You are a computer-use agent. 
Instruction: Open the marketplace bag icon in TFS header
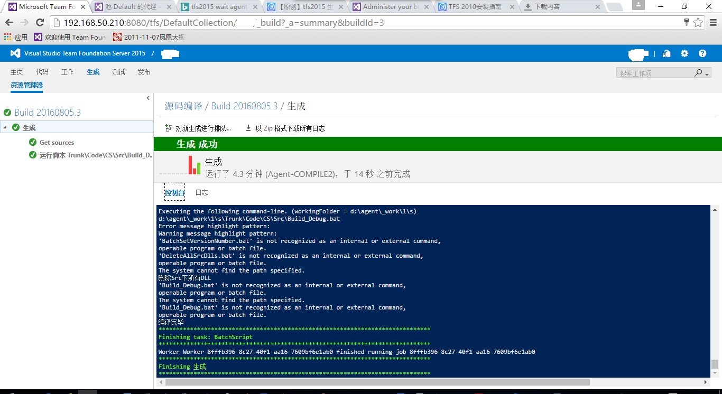[x=667, y=53]
